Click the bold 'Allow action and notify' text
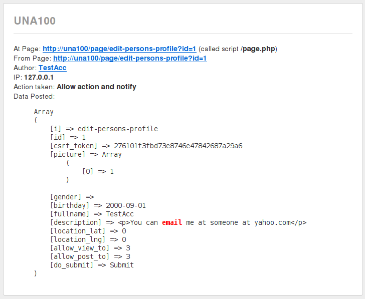Screen dimensions: 365x299 (x=96, y=87)
